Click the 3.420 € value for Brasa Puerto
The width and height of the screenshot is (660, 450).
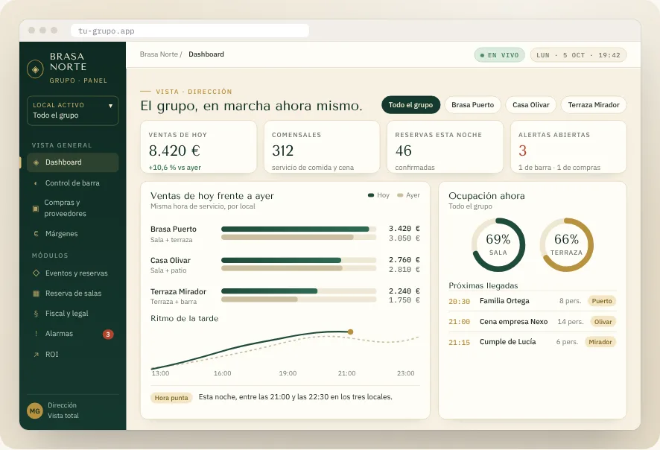404,229
